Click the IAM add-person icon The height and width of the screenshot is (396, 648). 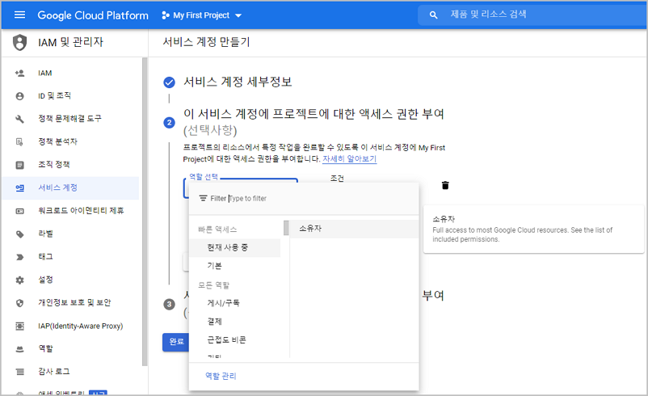click(19, 74)
